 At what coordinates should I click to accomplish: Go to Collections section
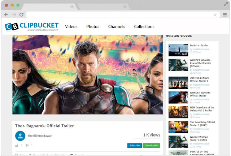click(144, 27)
